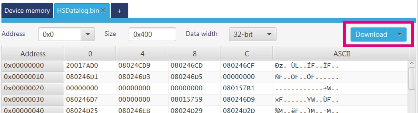
Task: Click the cell value 080157B1
Action: pos(239,88)
